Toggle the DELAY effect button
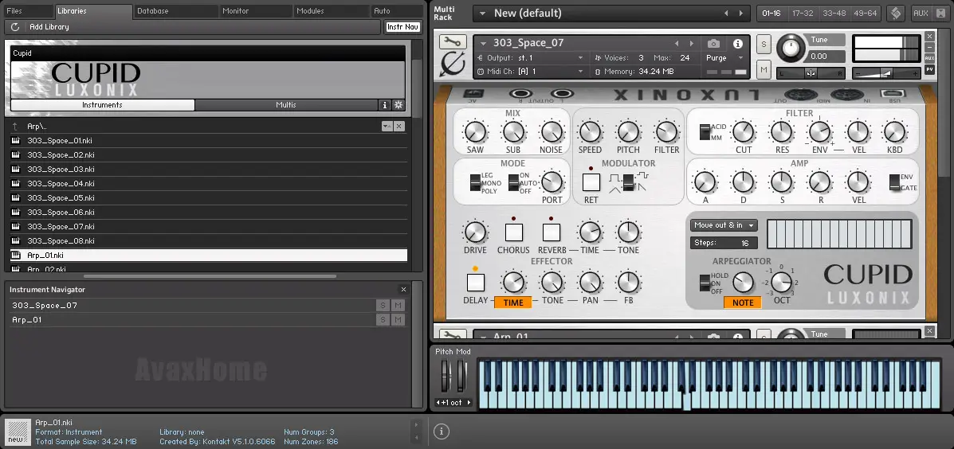This screenshot has height=449, width=954. pos(475,283)
